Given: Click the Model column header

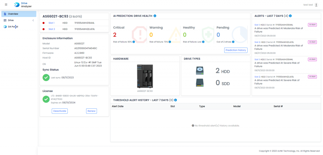Looking at the screenshot, I should [237, 106].
